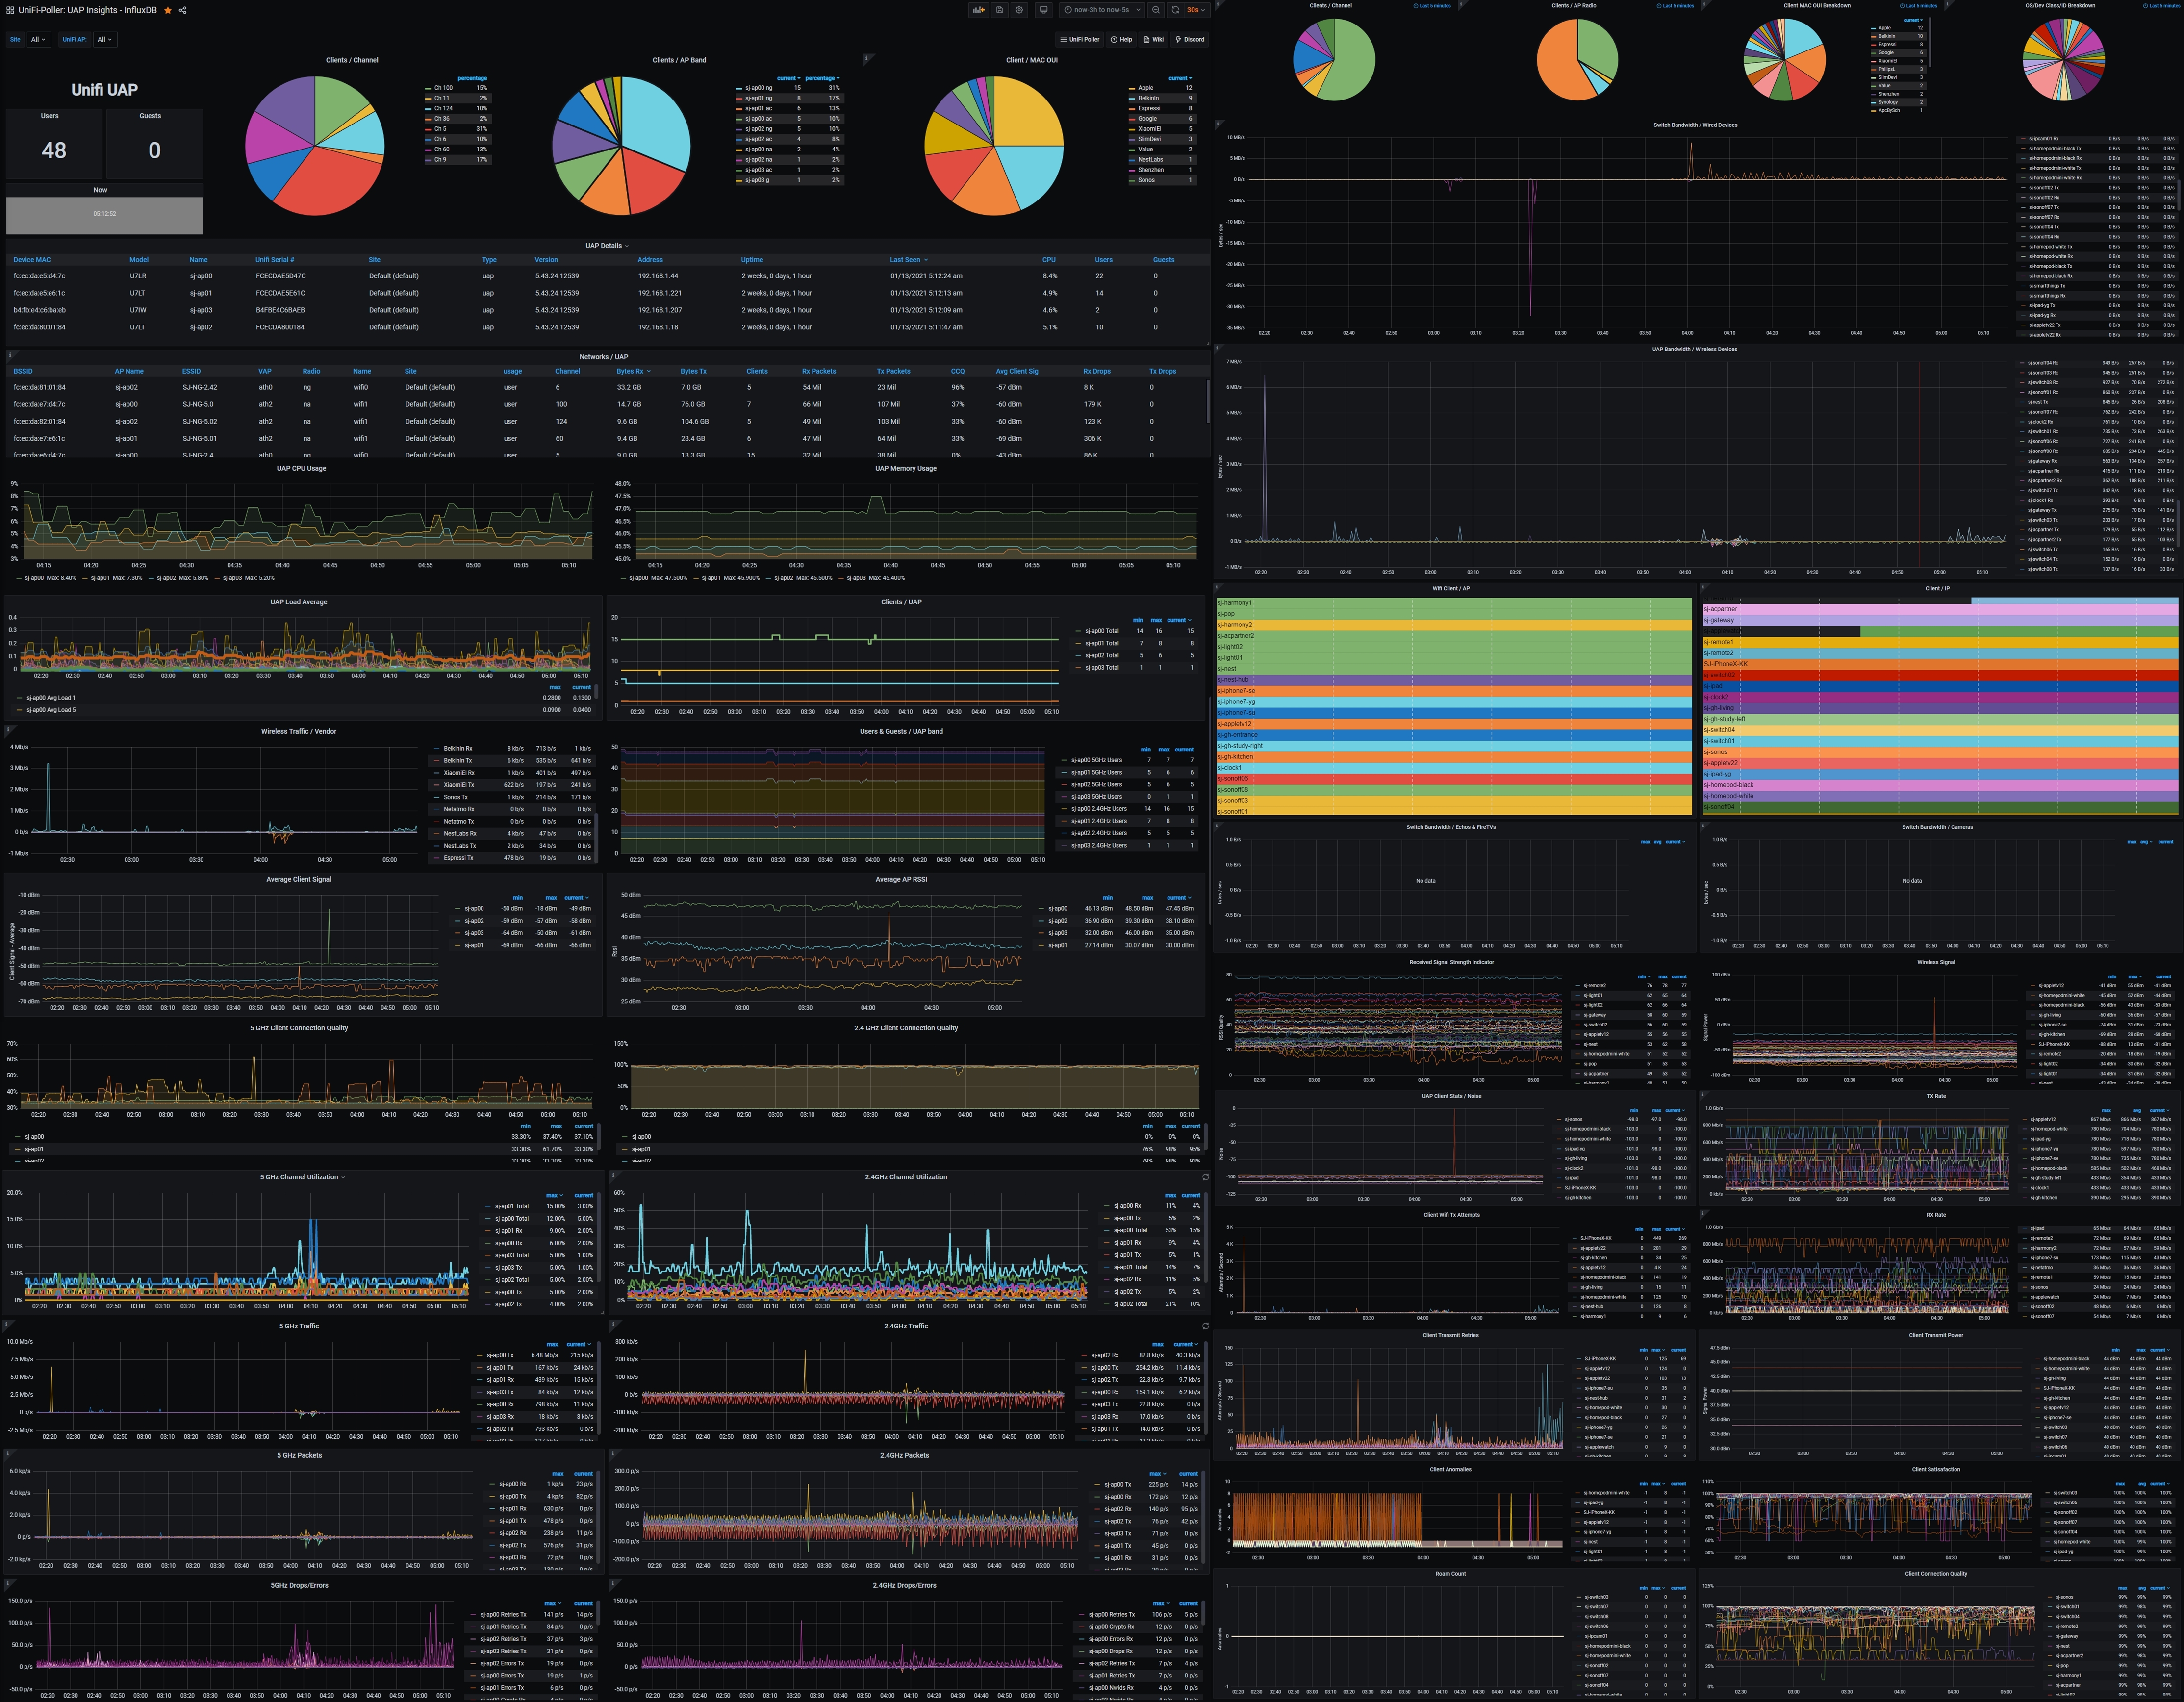
Task: Open the Discord link
Action: click(1190, 40)
